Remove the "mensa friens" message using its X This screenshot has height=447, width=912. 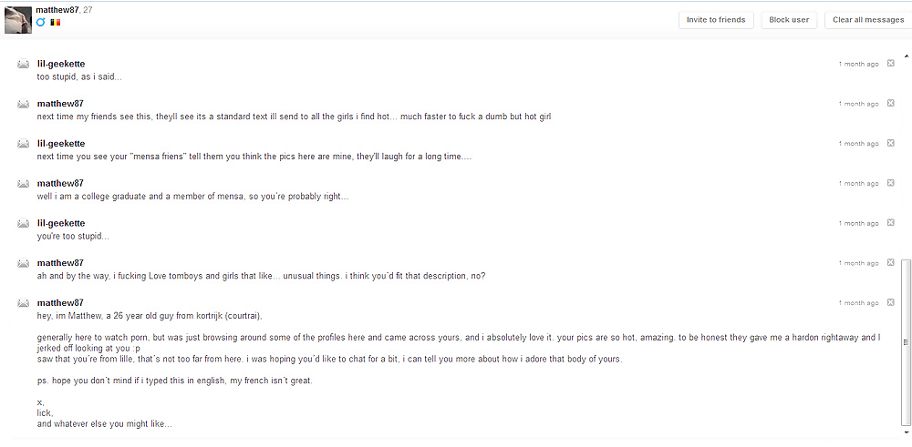coord(891,144)
